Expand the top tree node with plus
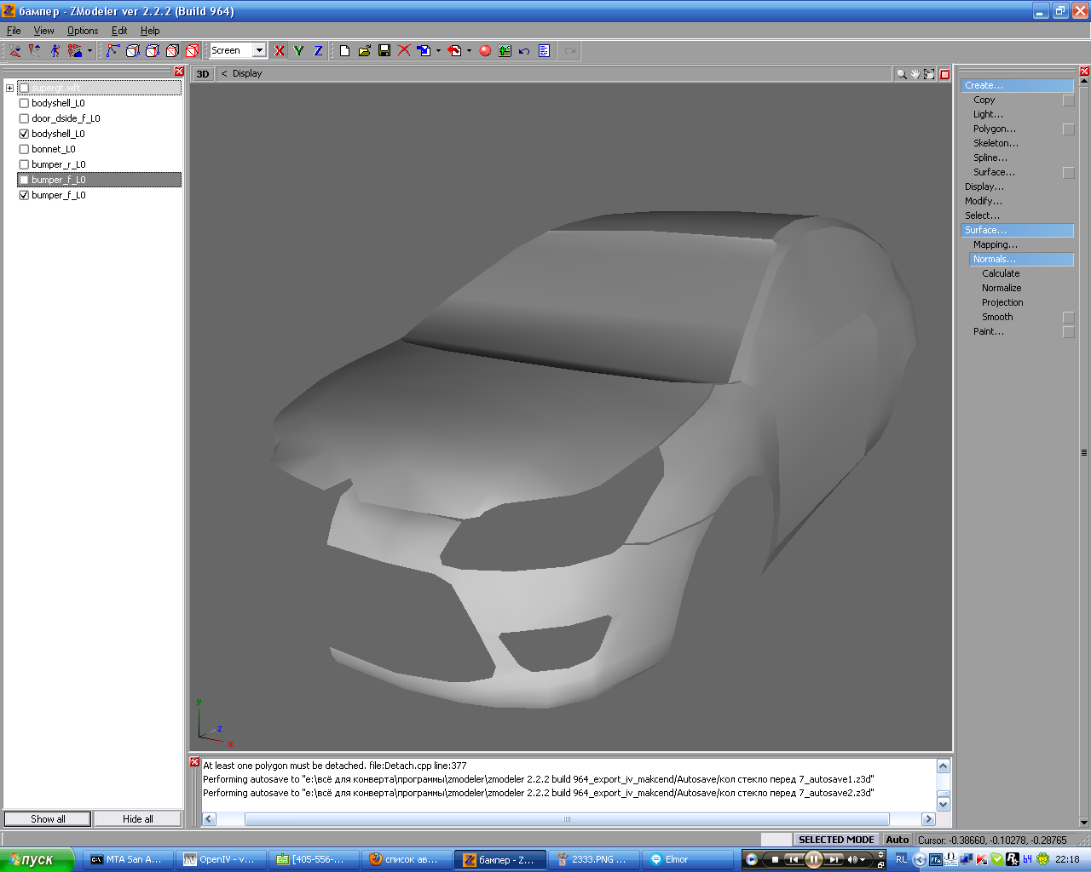The height and width of the screenshot is (872, 1091). [x=9, y=88]
